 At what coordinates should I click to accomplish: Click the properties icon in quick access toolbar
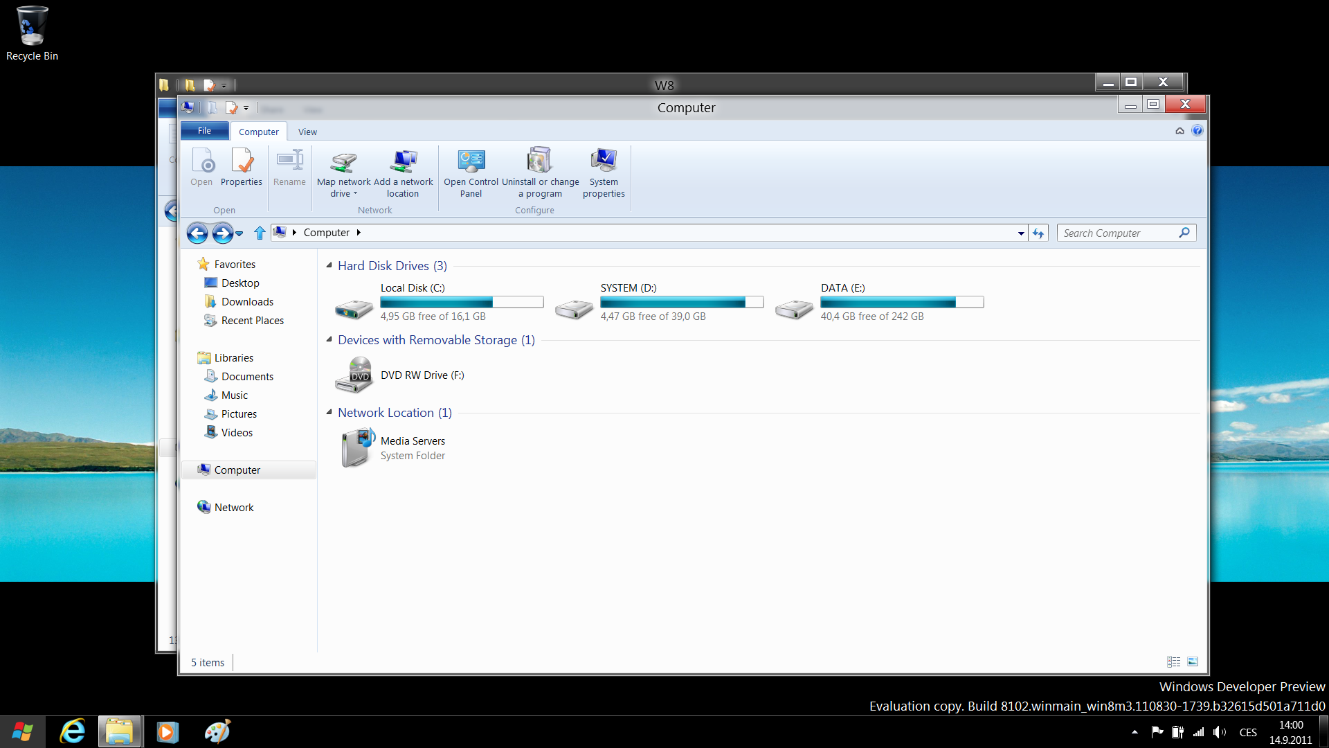tap(231, 107)
